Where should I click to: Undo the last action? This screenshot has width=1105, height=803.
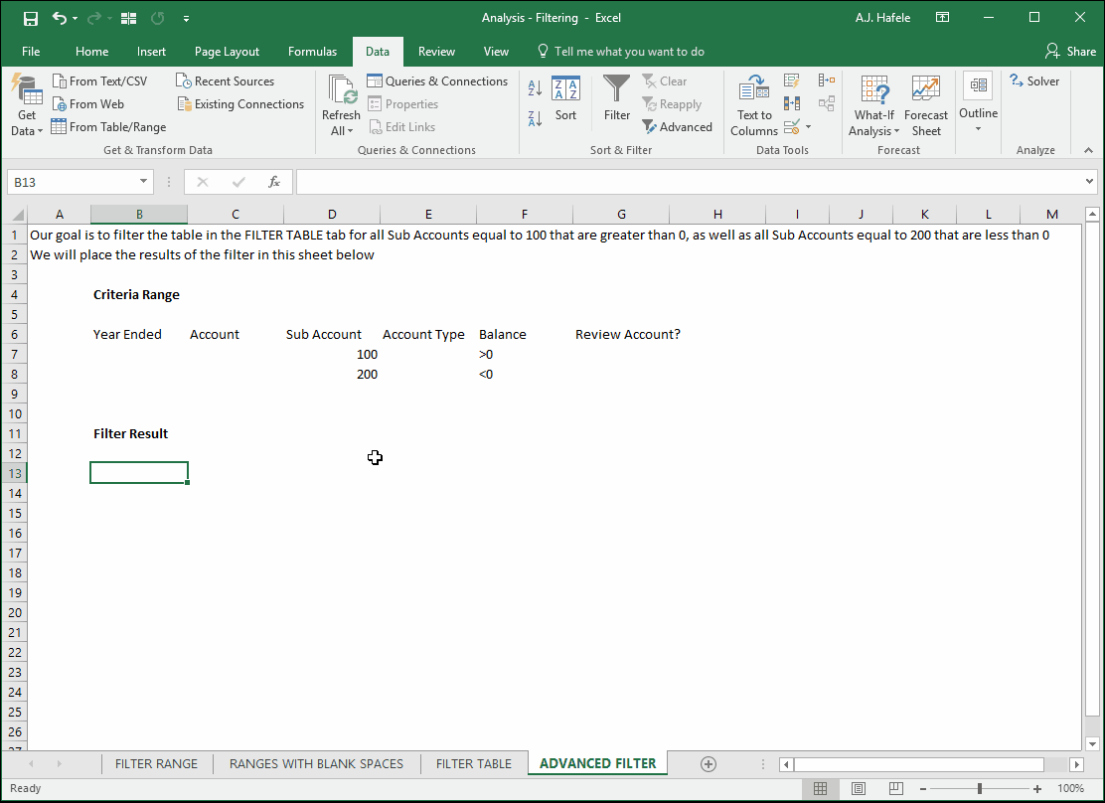point(60,18)
